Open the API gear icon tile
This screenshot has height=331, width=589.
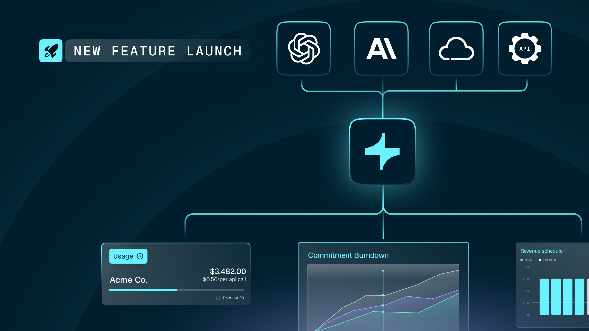coord(525,49)
